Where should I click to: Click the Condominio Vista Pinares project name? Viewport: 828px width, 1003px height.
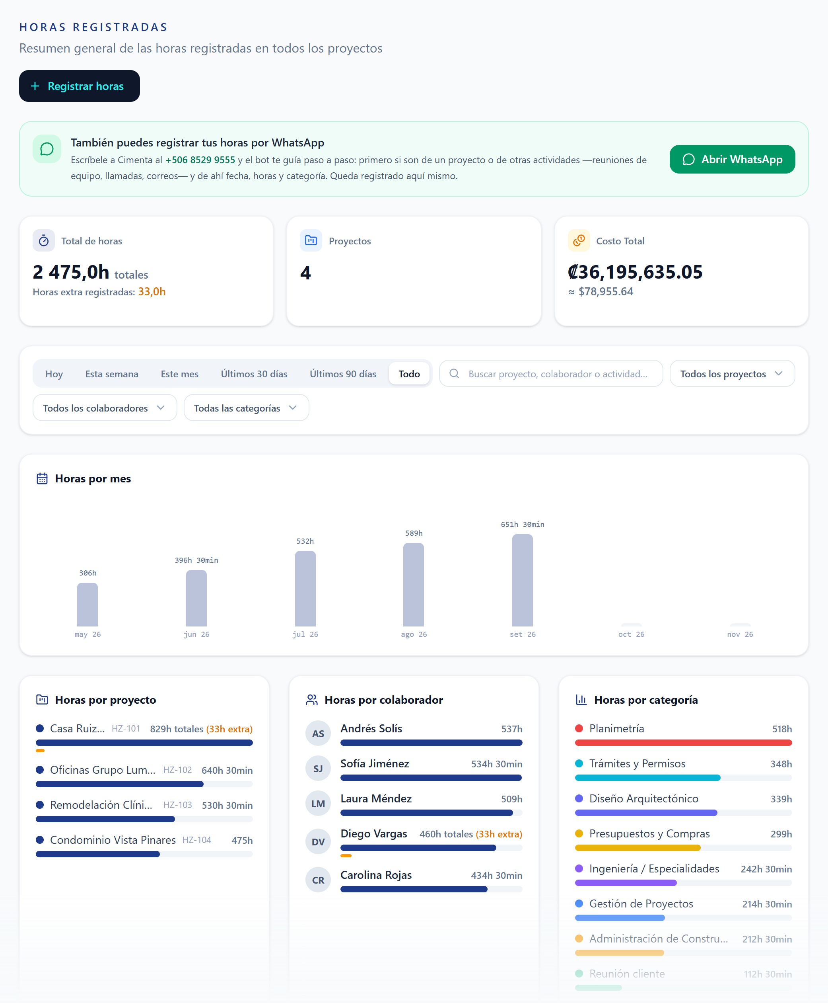[113, 840]
